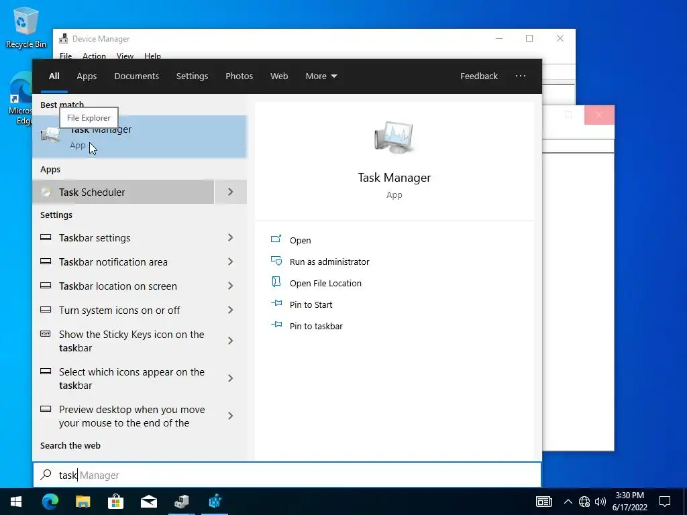Open the volume speaker icon
The height and width of the screenshot is (515, 687).
pyautogui.click(x=600, y=502)
